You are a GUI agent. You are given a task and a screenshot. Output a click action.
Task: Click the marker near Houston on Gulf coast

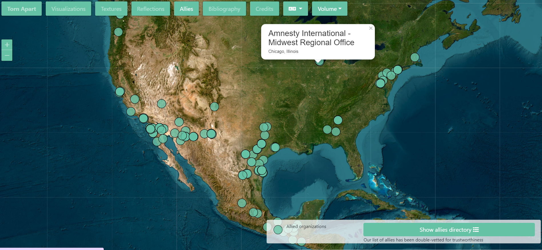[x=275, y=147]
